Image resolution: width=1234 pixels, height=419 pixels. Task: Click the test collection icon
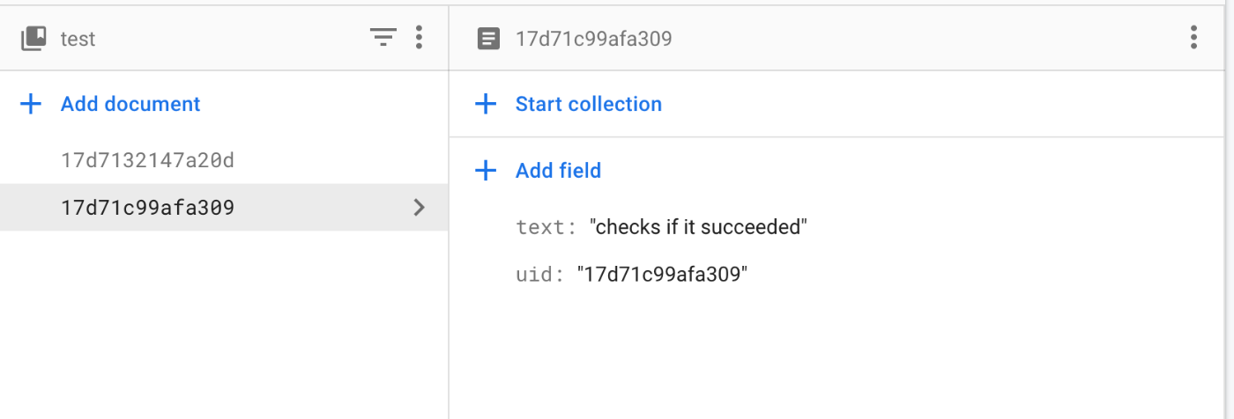point(33,38)
